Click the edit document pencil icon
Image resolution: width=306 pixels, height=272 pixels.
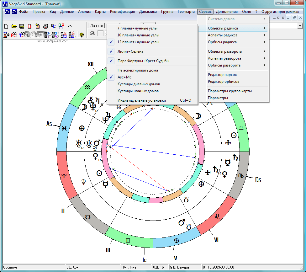(x=38, y=26)
